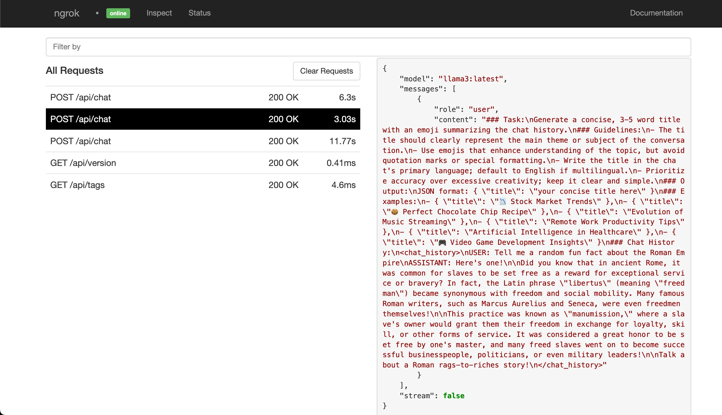Click the All Requests heading
722x415 pixels.
74,70
